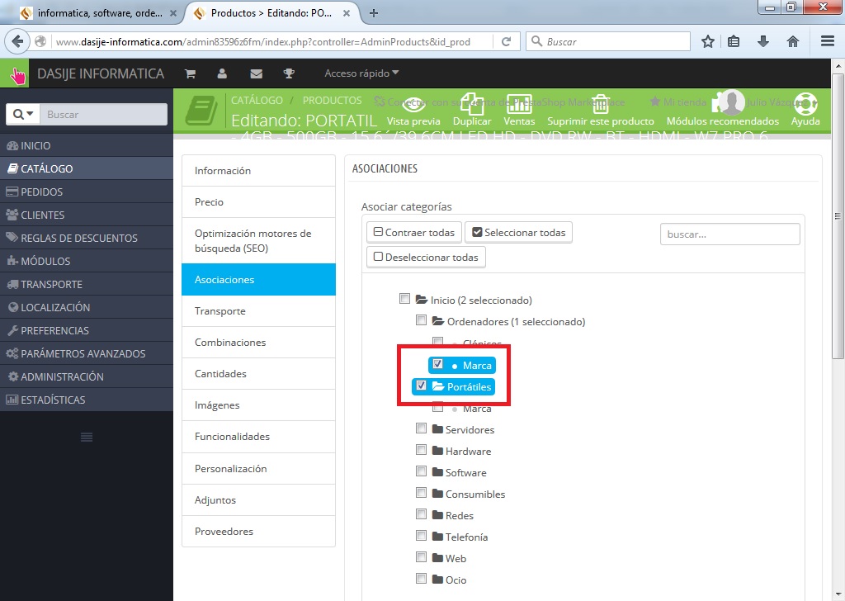The image size is (845, 601).
Task: Click the user avatar picture in the header
Action: (x=731, y=102)
